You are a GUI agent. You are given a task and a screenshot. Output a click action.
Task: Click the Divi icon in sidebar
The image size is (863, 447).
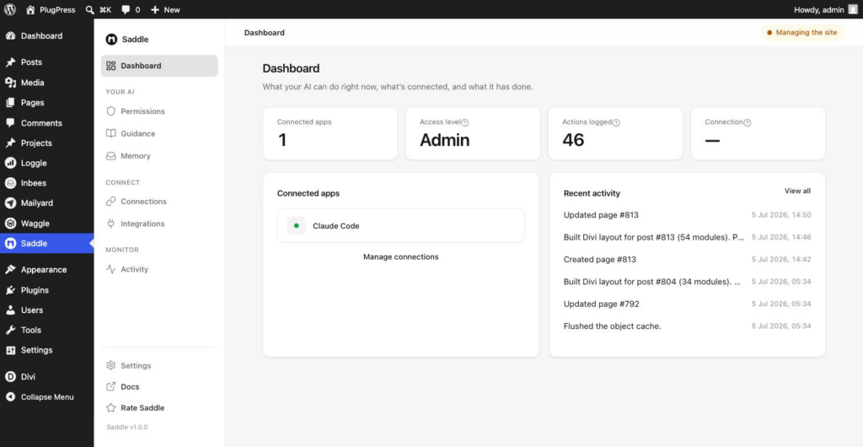coord(10,377)
